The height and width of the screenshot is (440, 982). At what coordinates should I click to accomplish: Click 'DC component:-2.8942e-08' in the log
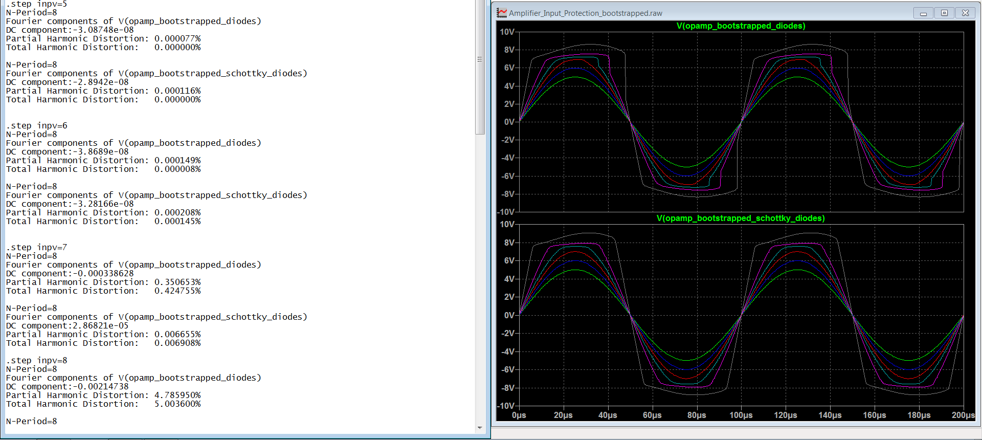[68, 82]
